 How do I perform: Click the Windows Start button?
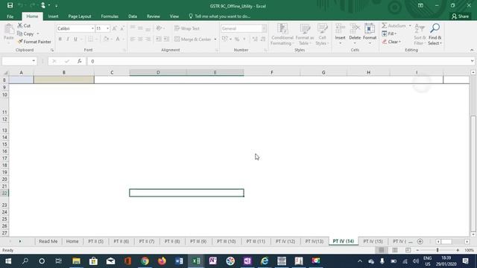tap(8, 261)
